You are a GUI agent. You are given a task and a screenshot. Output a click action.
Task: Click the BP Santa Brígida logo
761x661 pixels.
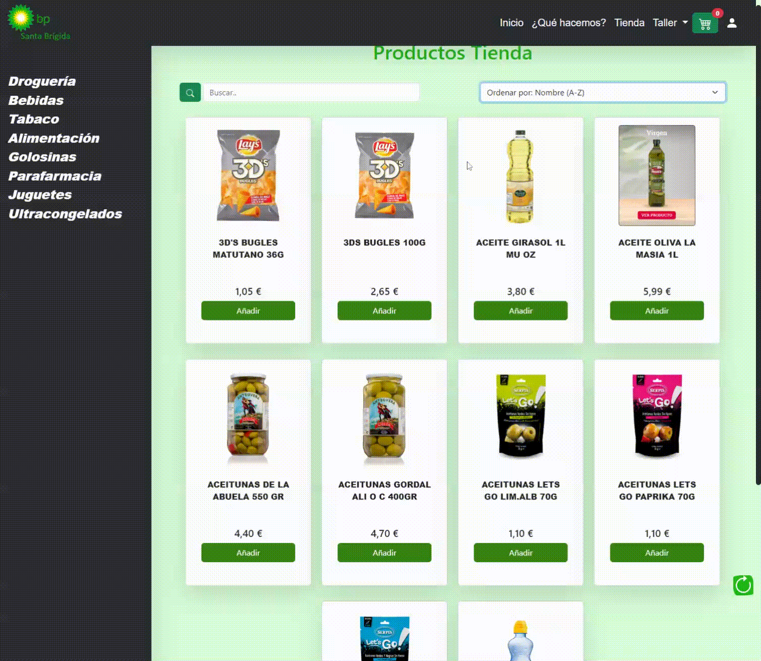(x=39, y=22)
